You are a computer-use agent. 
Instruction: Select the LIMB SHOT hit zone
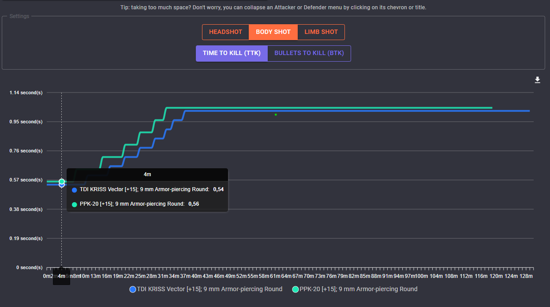[321, 32]
